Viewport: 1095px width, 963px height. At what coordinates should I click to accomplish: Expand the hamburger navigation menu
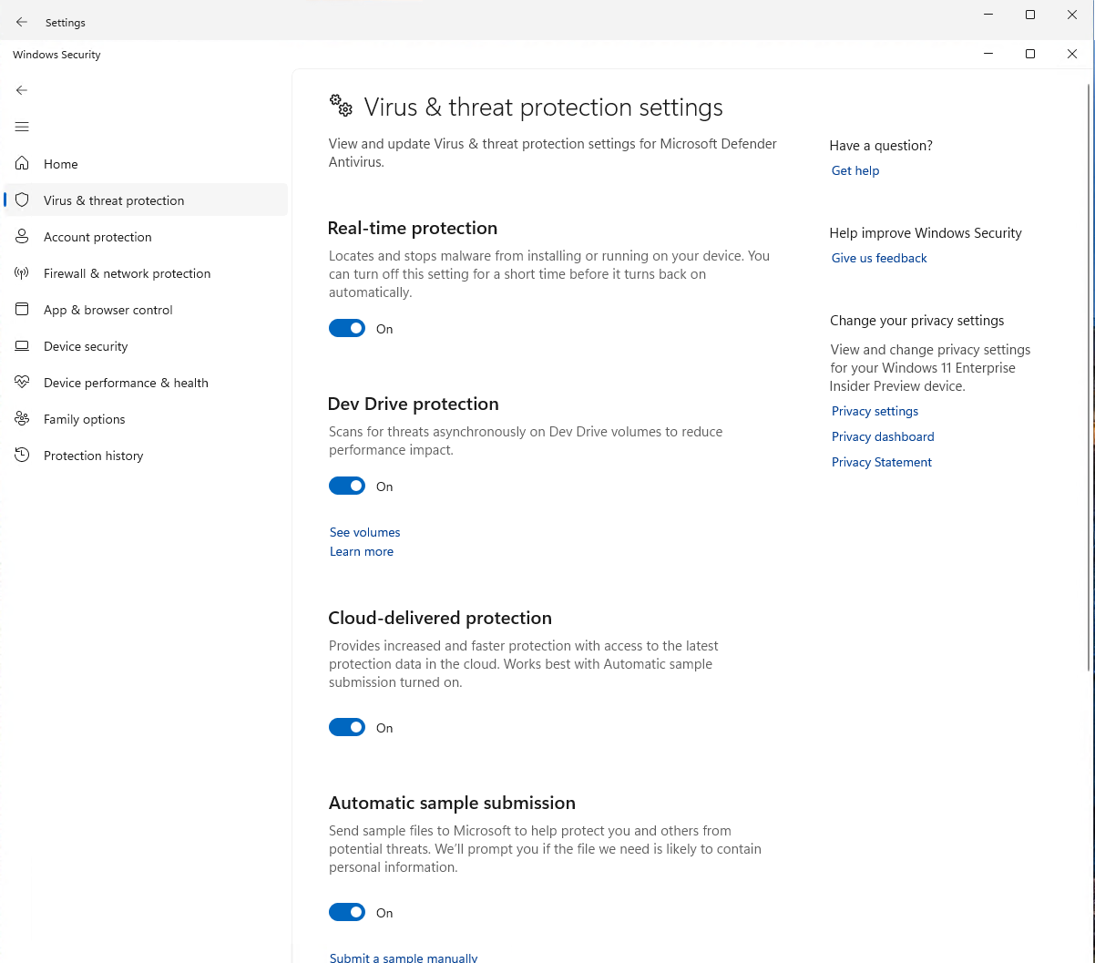point(22,127)
